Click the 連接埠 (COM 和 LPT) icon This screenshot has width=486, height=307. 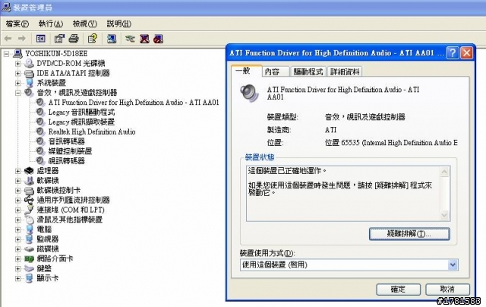click(x=29, y=210)
